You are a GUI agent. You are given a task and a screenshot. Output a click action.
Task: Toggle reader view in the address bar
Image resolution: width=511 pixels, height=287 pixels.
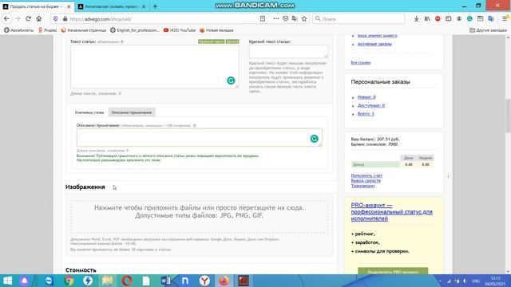coord(263,19)
